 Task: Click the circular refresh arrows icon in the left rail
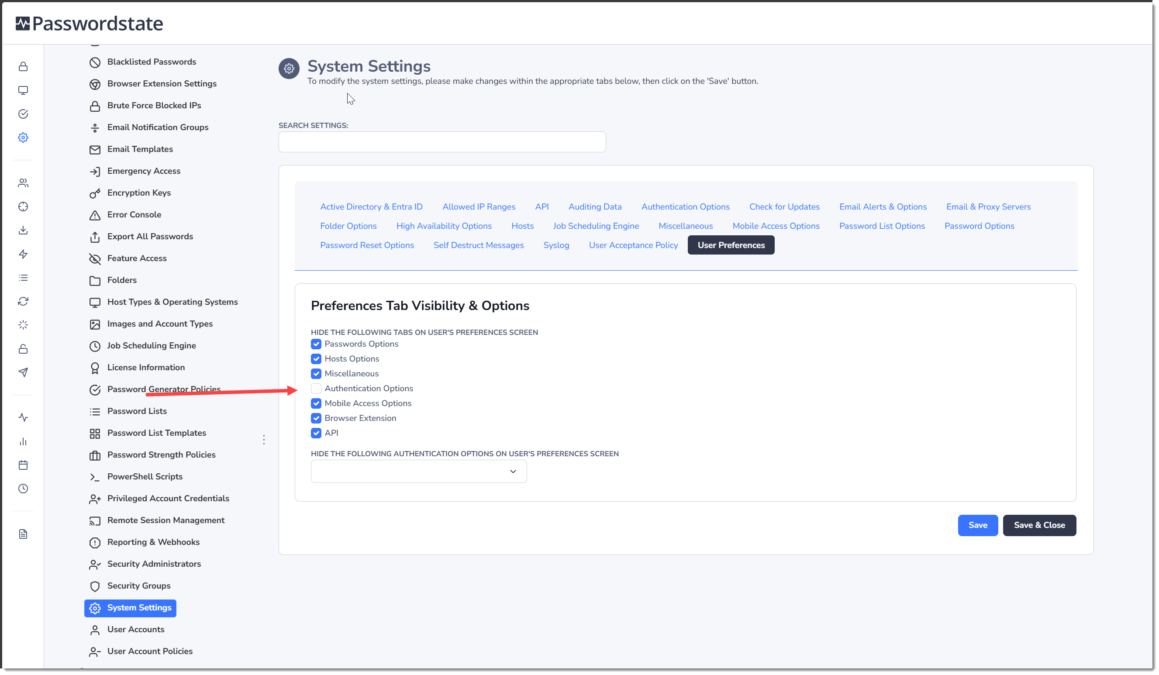click(x=23, y=302)
